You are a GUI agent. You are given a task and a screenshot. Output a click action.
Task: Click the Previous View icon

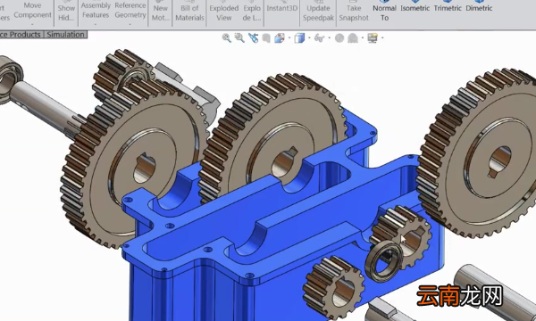254,37
